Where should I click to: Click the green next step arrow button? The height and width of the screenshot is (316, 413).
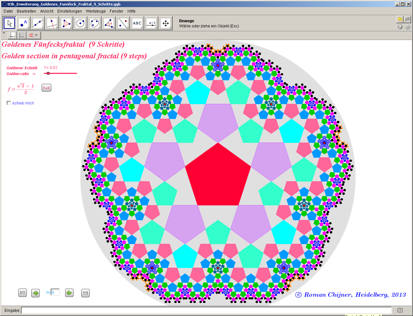(x=69, y=293)
